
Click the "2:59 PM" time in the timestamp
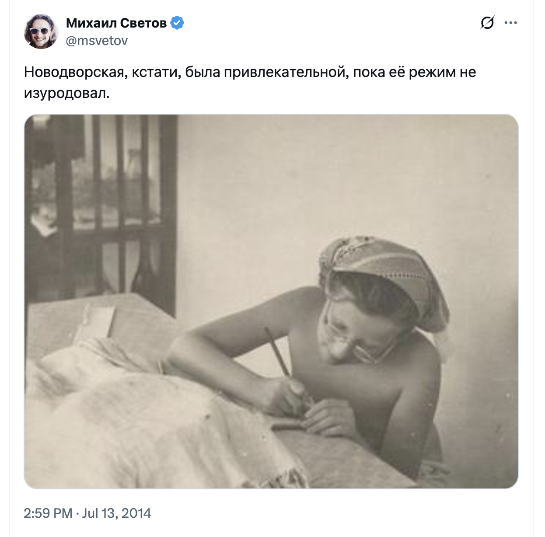click(48, 513)
